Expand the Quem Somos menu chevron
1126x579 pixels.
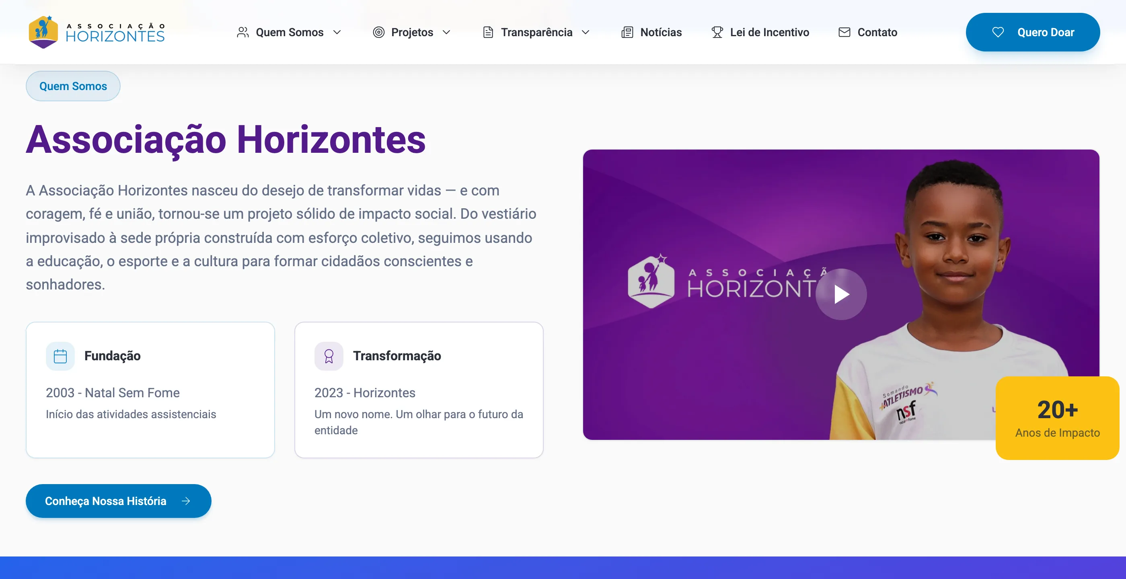pos(337,32)
